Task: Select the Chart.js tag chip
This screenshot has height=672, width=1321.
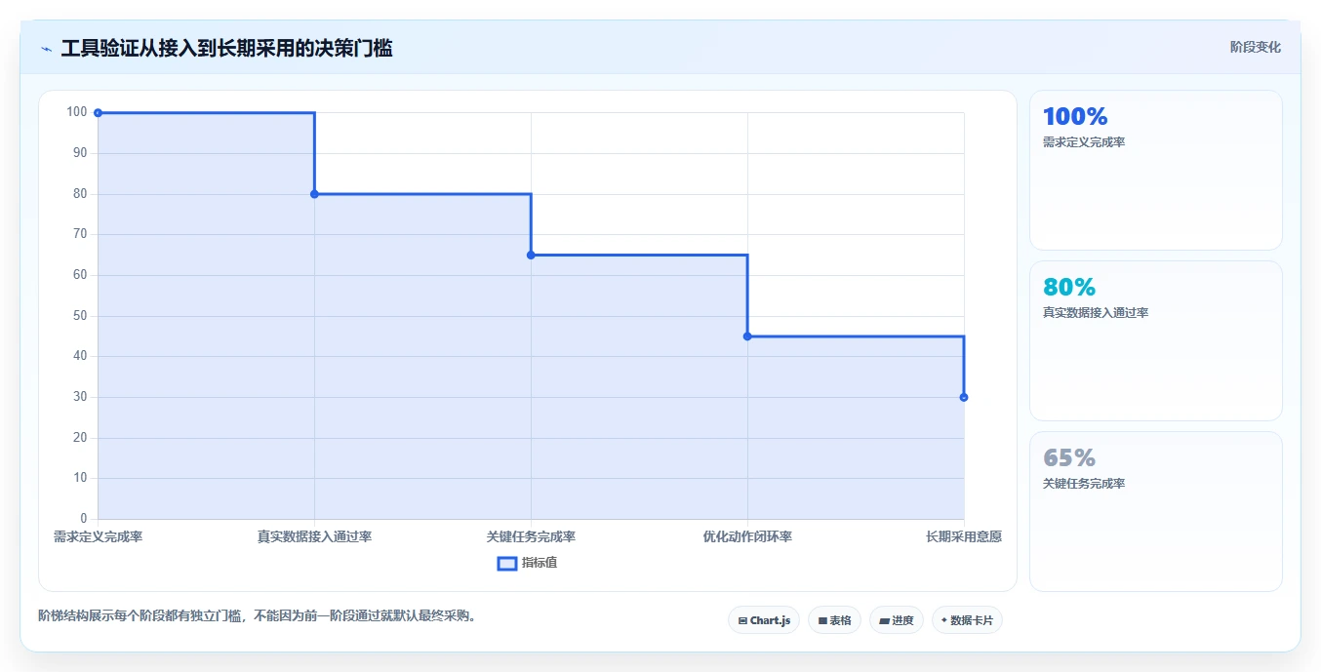Action: pyautogui.click(x=764, y=620)
